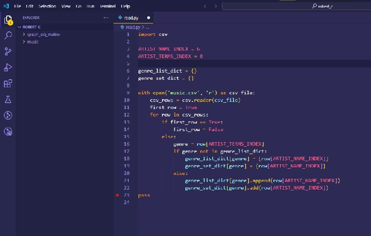
Task: Click line number 1 in gutter
Action: [x=128, y=35]
